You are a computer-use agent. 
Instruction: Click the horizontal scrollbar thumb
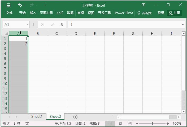point(145,117)
